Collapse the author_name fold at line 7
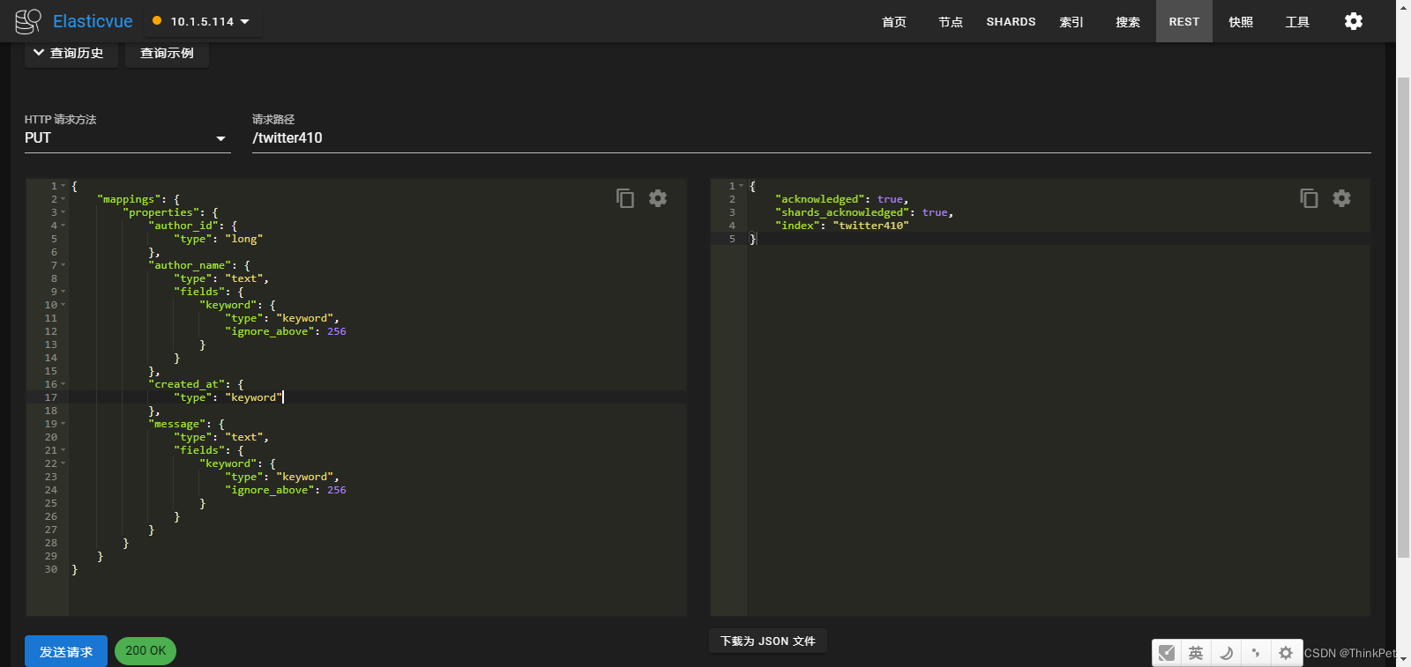1411x667 pixels. point(63,265)
